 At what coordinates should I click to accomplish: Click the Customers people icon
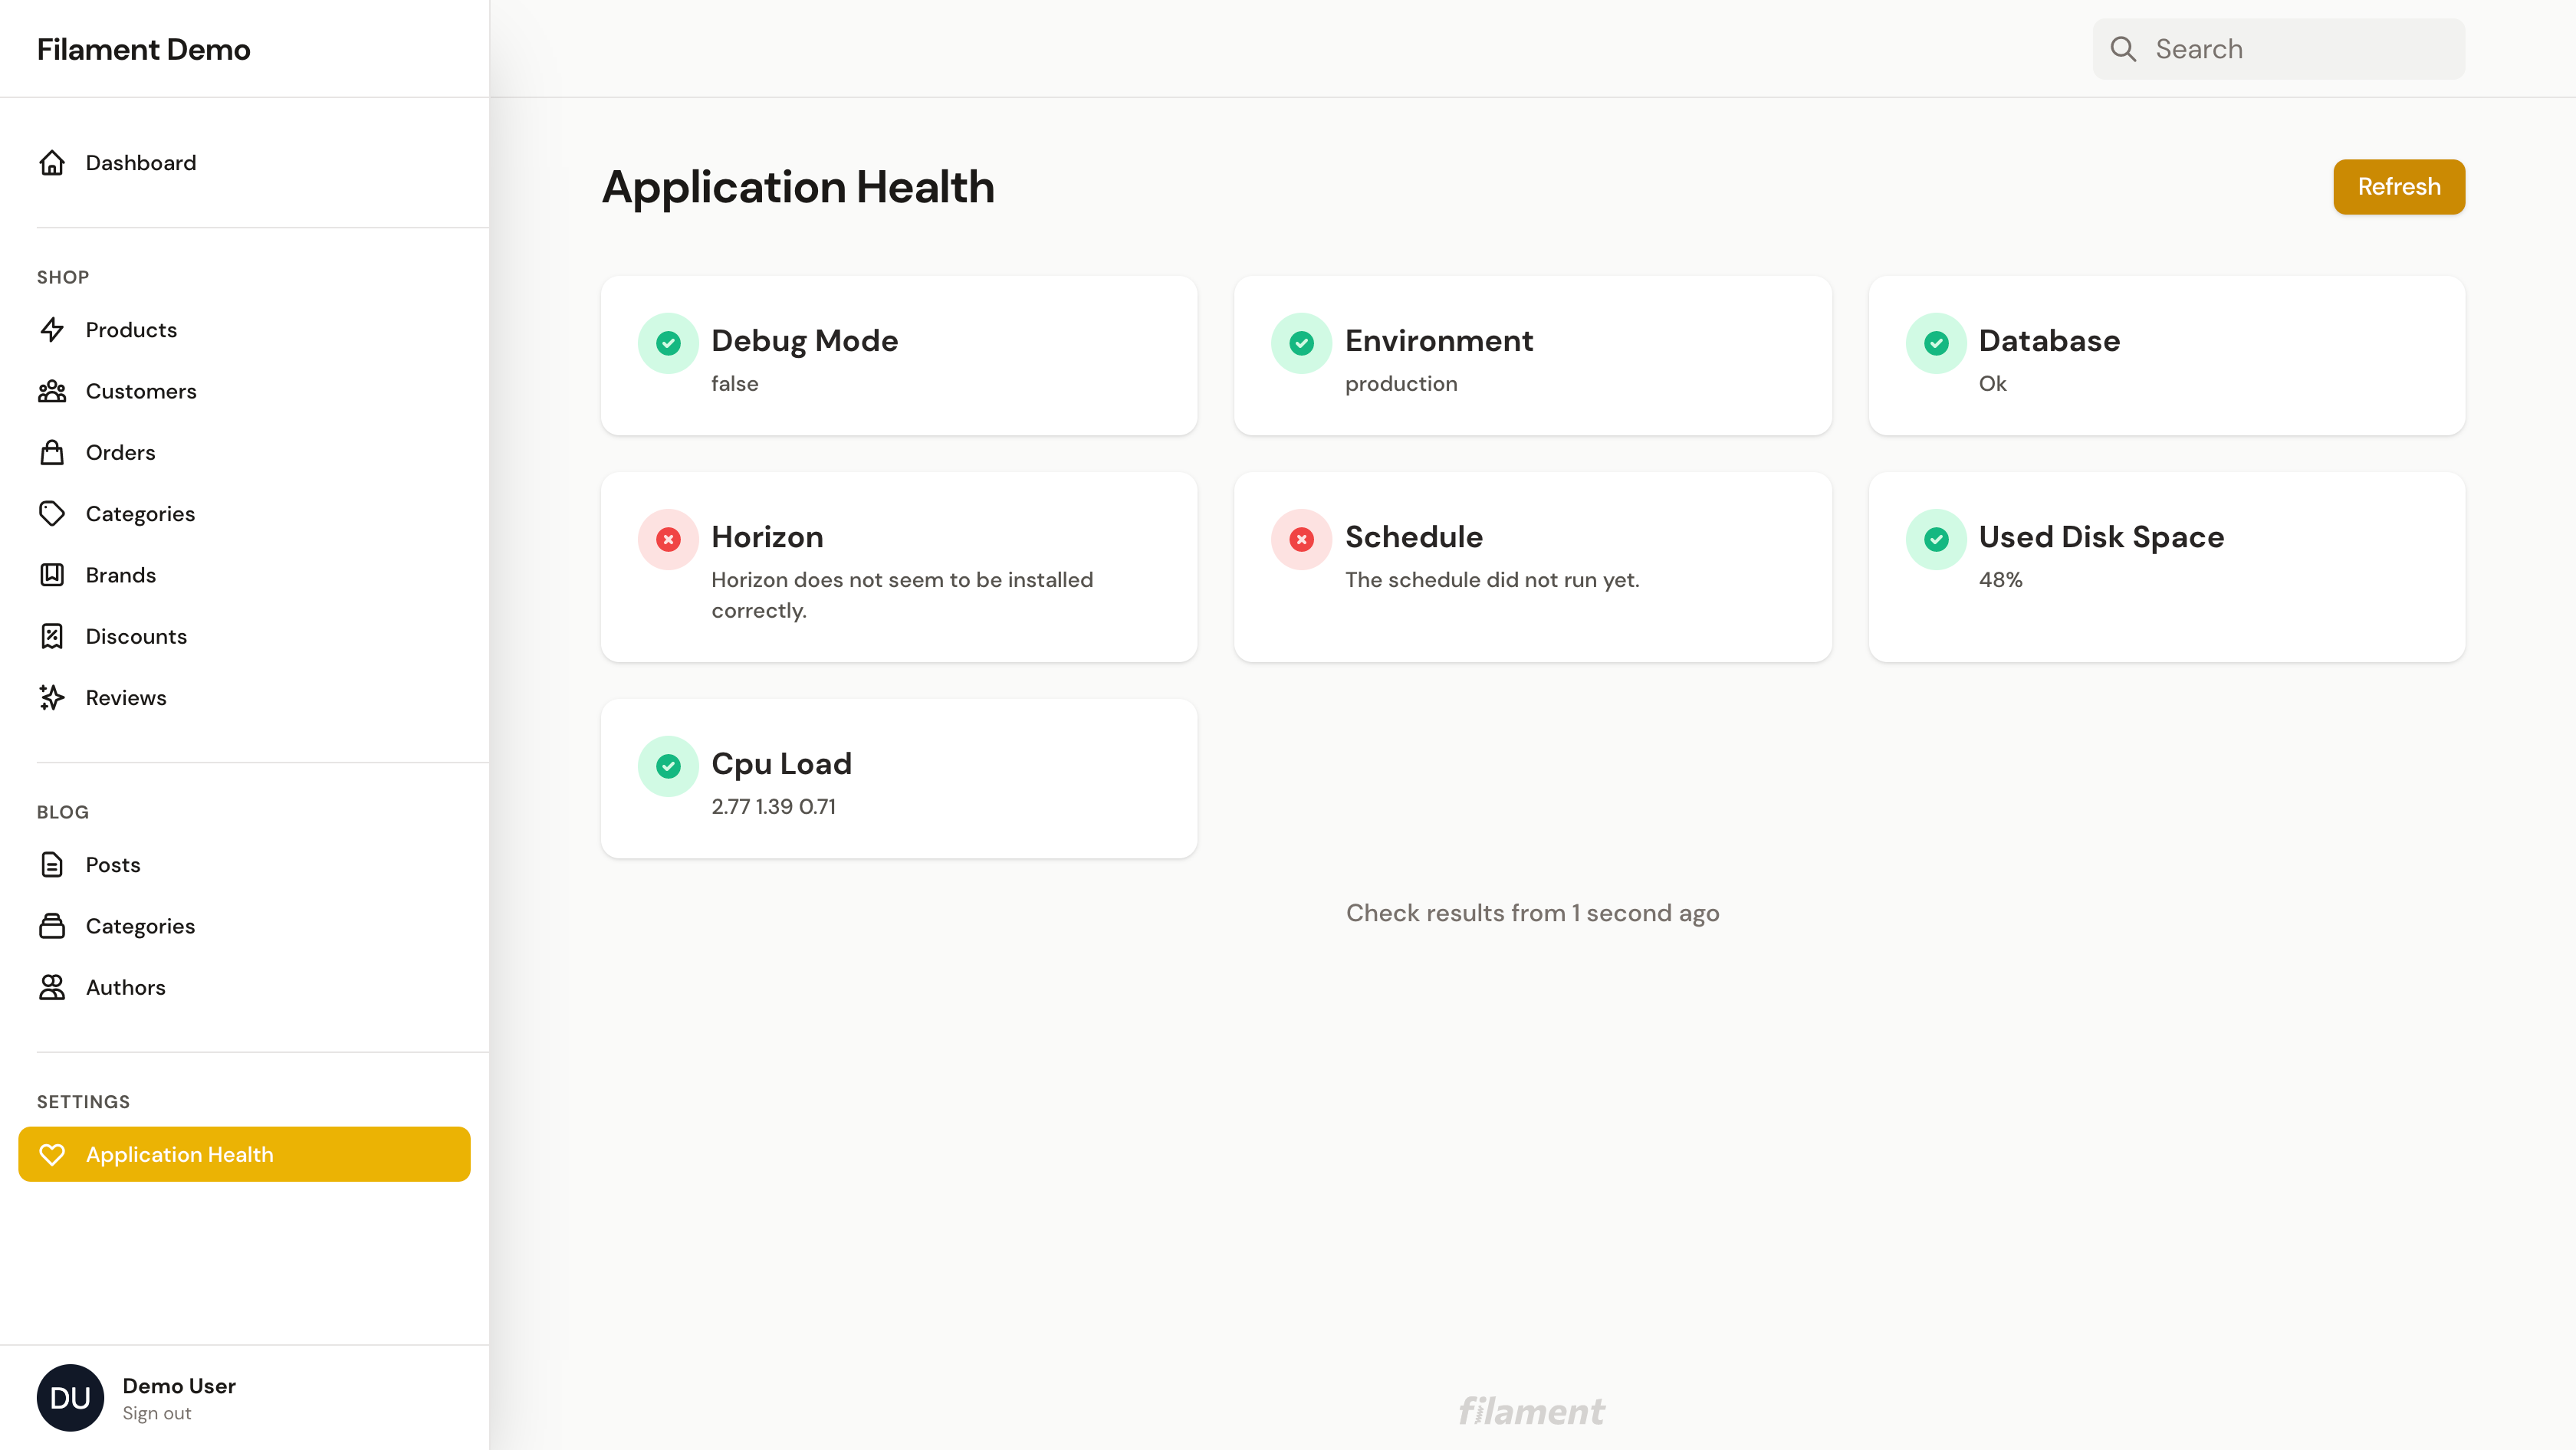click(54, 391)
